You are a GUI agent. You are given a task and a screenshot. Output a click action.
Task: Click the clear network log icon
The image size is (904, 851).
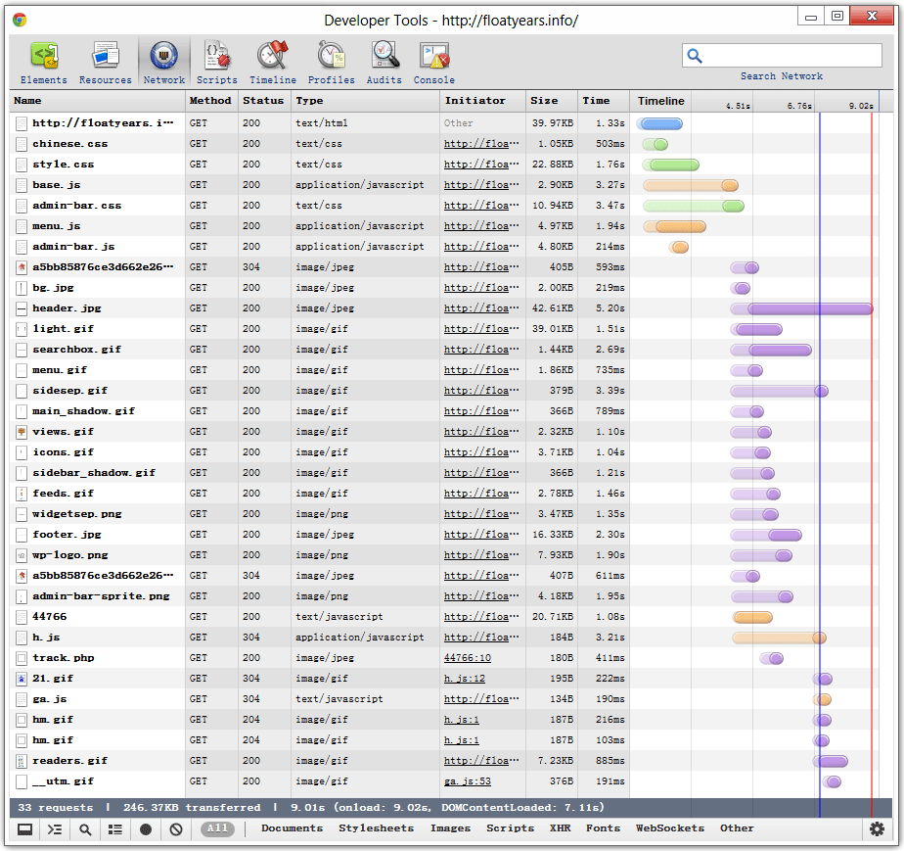176,829
